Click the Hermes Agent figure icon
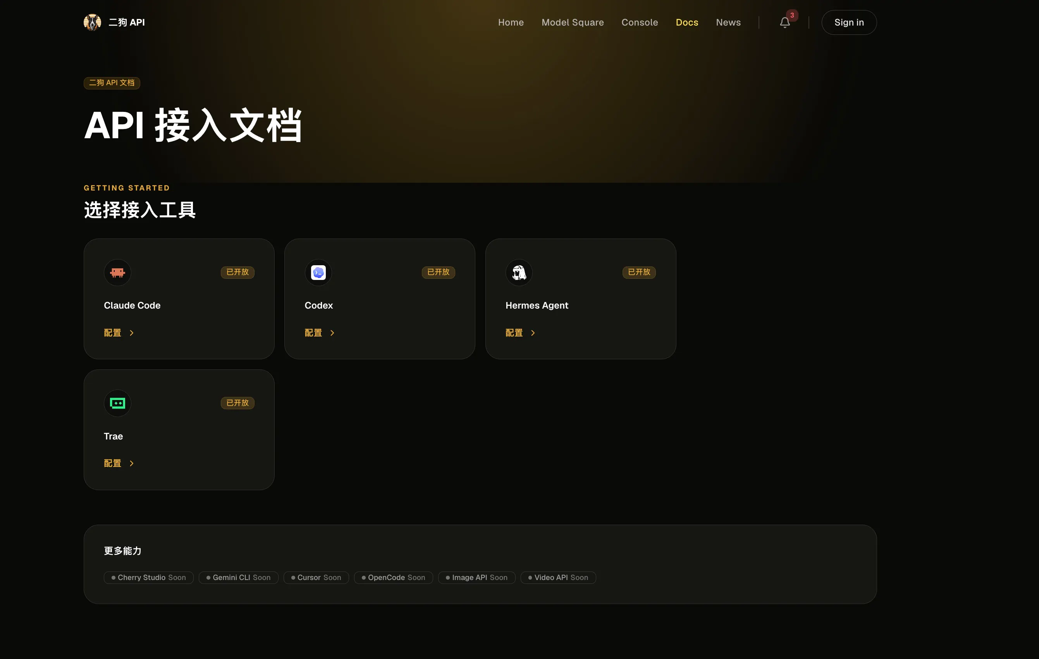The height and width of the screenshot is (659, 1039). click(519, 273)
